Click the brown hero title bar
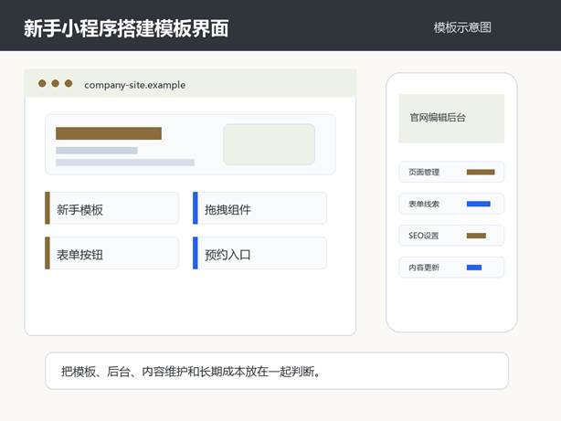 point(109,133)
